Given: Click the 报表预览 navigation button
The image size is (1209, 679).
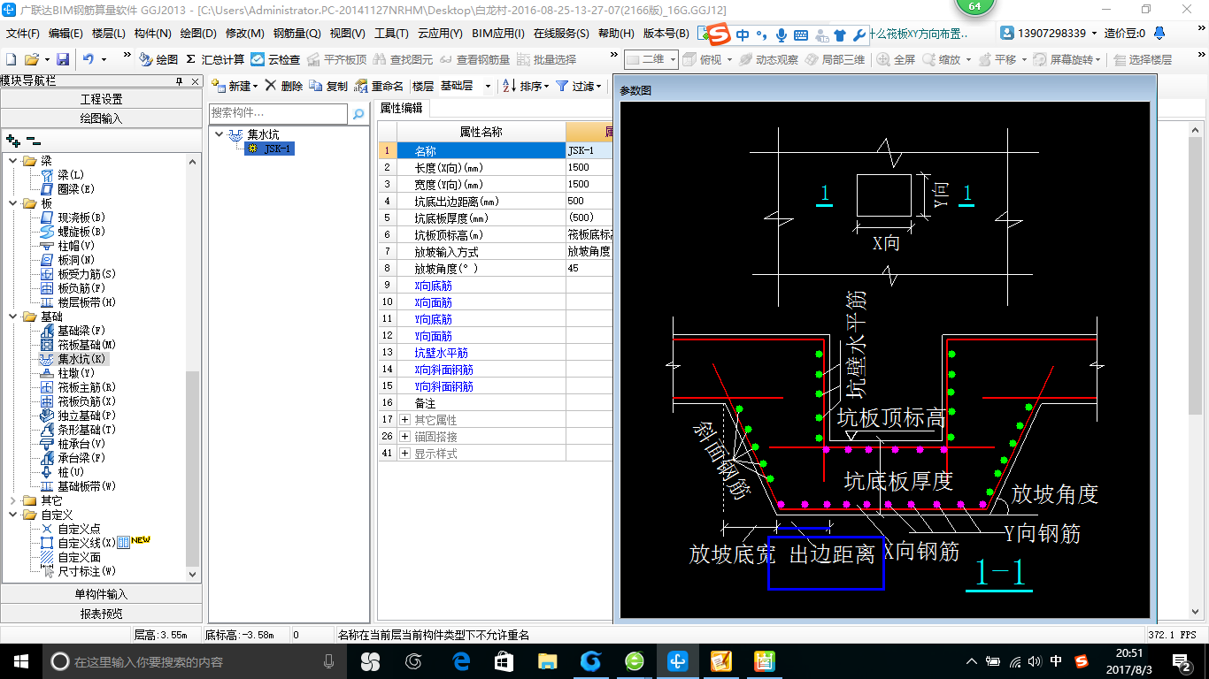Looking at the screenshot, I should pos(101,614).
